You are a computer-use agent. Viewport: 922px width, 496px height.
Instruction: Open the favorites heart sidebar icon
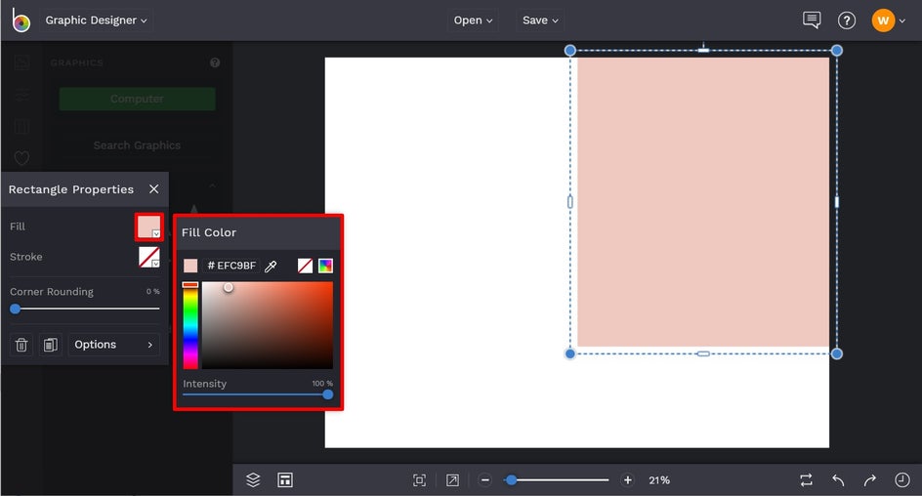(21, 157)
